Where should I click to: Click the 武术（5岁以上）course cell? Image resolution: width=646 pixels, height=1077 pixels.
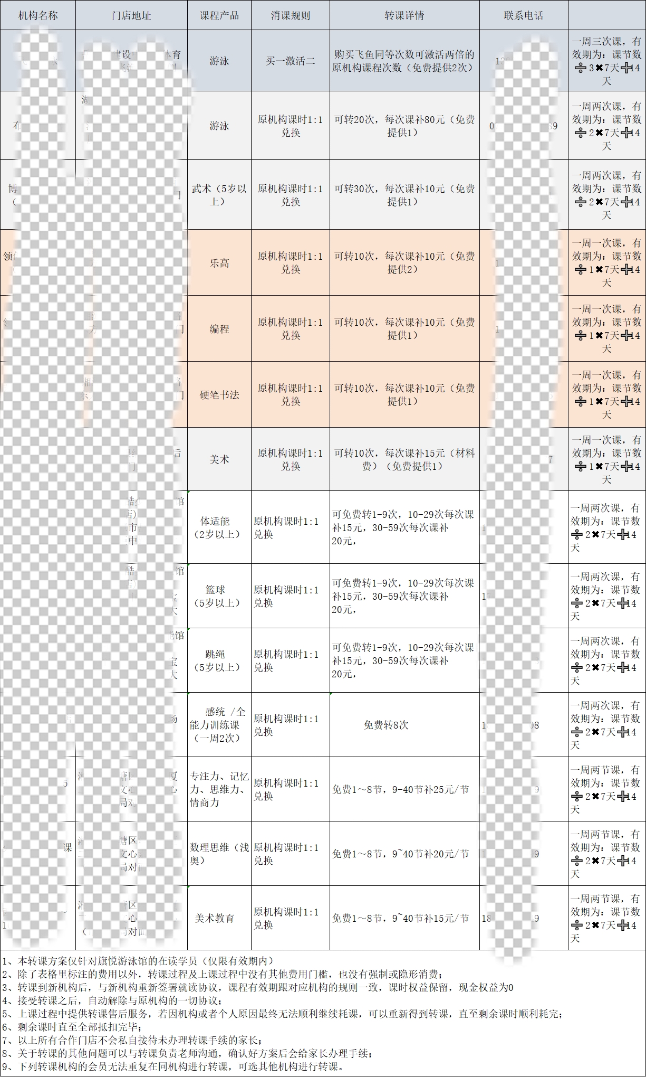pos(219,195)
